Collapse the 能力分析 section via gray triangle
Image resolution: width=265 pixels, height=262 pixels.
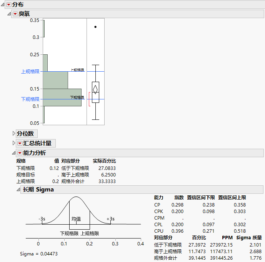point(14,153)
